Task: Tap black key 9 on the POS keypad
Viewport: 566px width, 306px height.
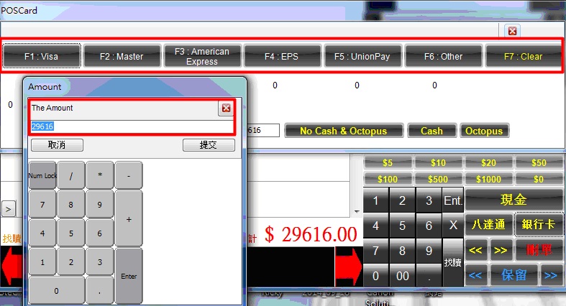Action: point(429,251)
